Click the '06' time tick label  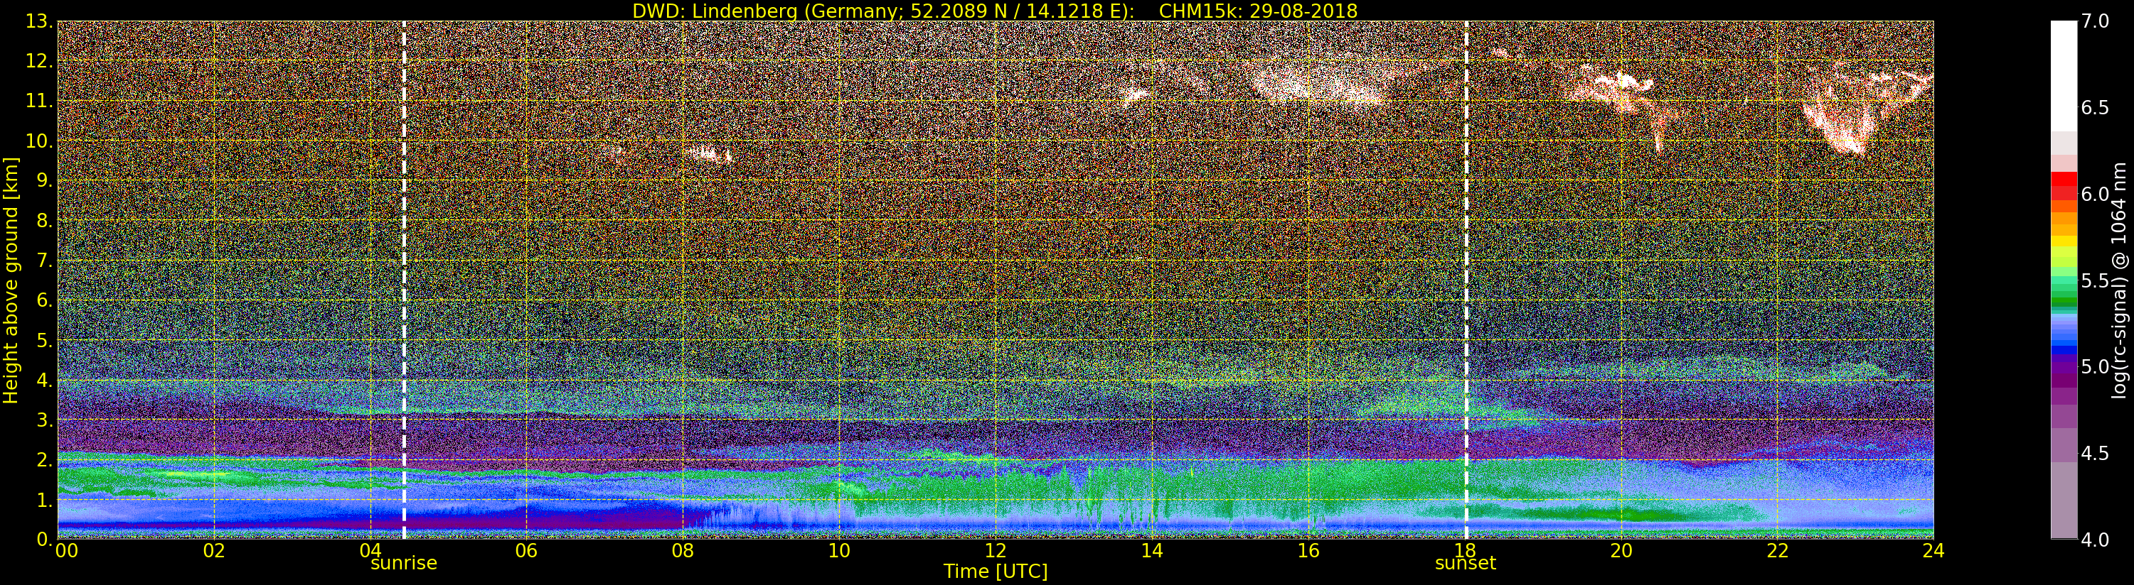(x=526, y=550)
